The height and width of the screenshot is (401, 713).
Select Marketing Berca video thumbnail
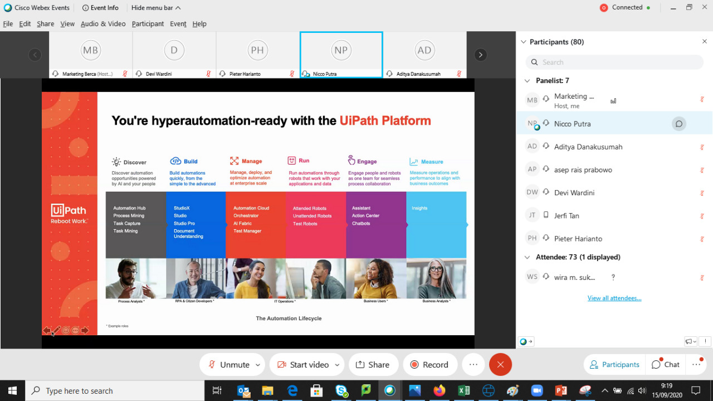coord(91,55)
